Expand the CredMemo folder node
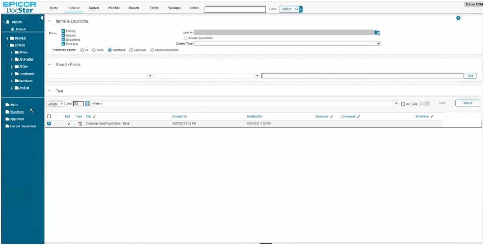Image resolution: width=484 pixels, height=245 pixels. coord(12,74)
